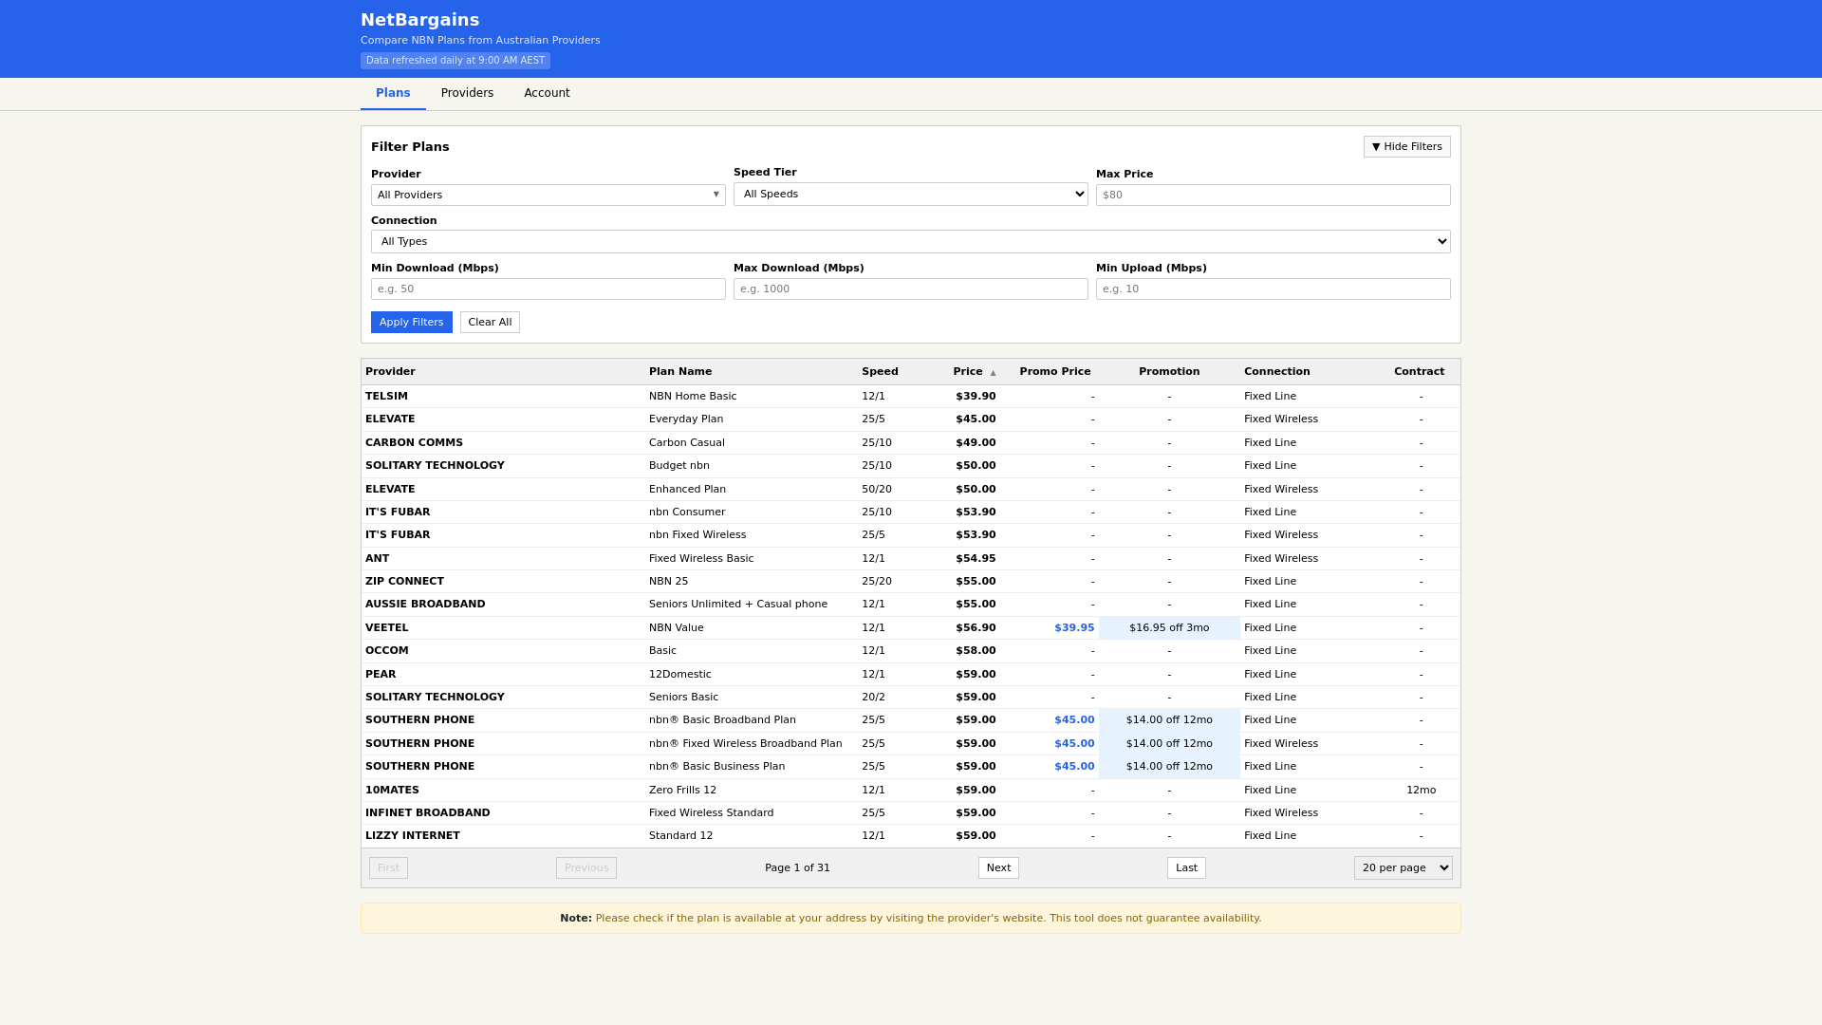Click the Page 1 of 31 indicator
This screenshot has width=1822, height=1025.
pos(797,868)
